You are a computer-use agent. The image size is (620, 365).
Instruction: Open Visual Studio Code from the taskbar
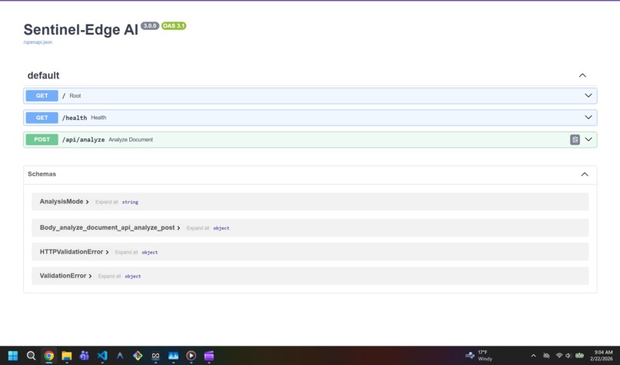pyautogui.click(x=102, y=356)
